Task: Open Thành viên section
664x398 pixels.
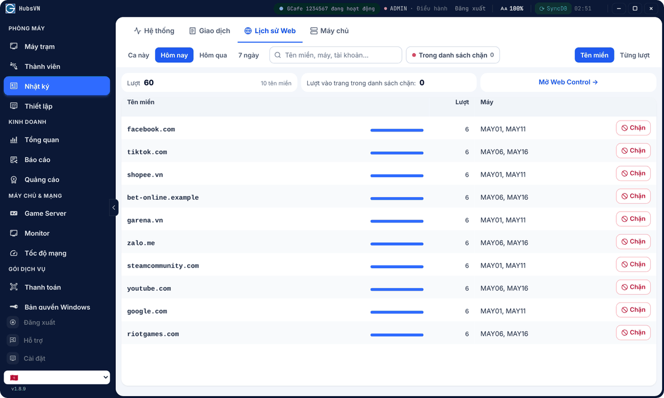Action: (x=57, y=66)
